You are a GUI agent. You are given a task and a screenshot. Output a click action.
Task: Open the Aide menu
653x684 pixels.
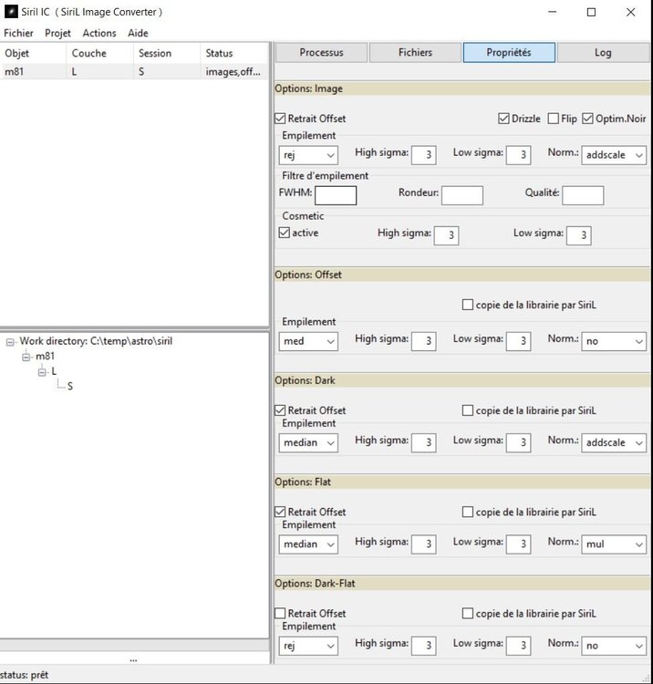coord(138,33)
